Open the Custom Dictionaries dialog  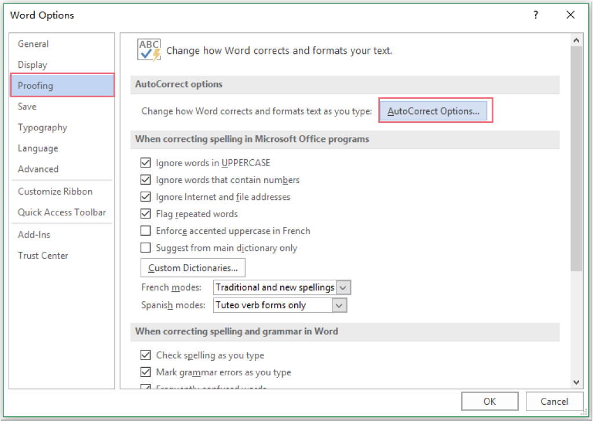(192, 268)
